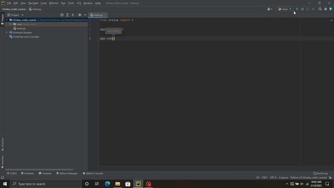This screenshot has height=188, width=334.
Task: Hide the Project tool window
Action: pos(85,15)
